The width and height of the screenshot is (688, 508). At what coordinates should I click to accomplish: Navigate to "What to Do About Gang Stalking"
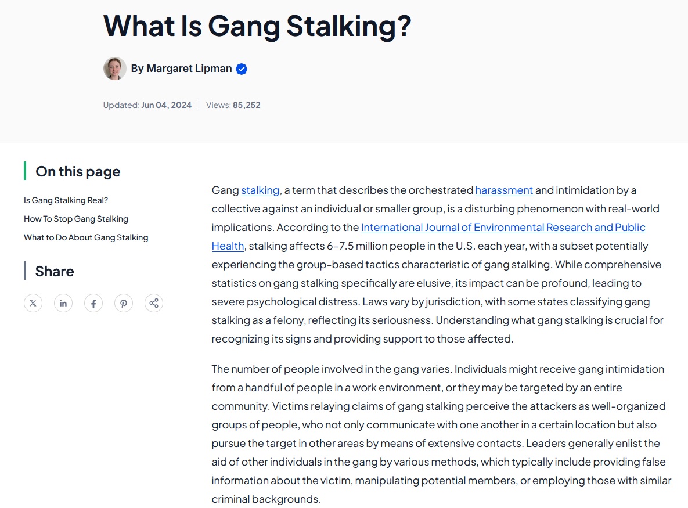[86, 237]
